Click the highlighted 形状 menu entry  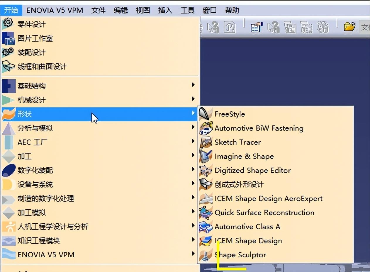tap(99, 114)
